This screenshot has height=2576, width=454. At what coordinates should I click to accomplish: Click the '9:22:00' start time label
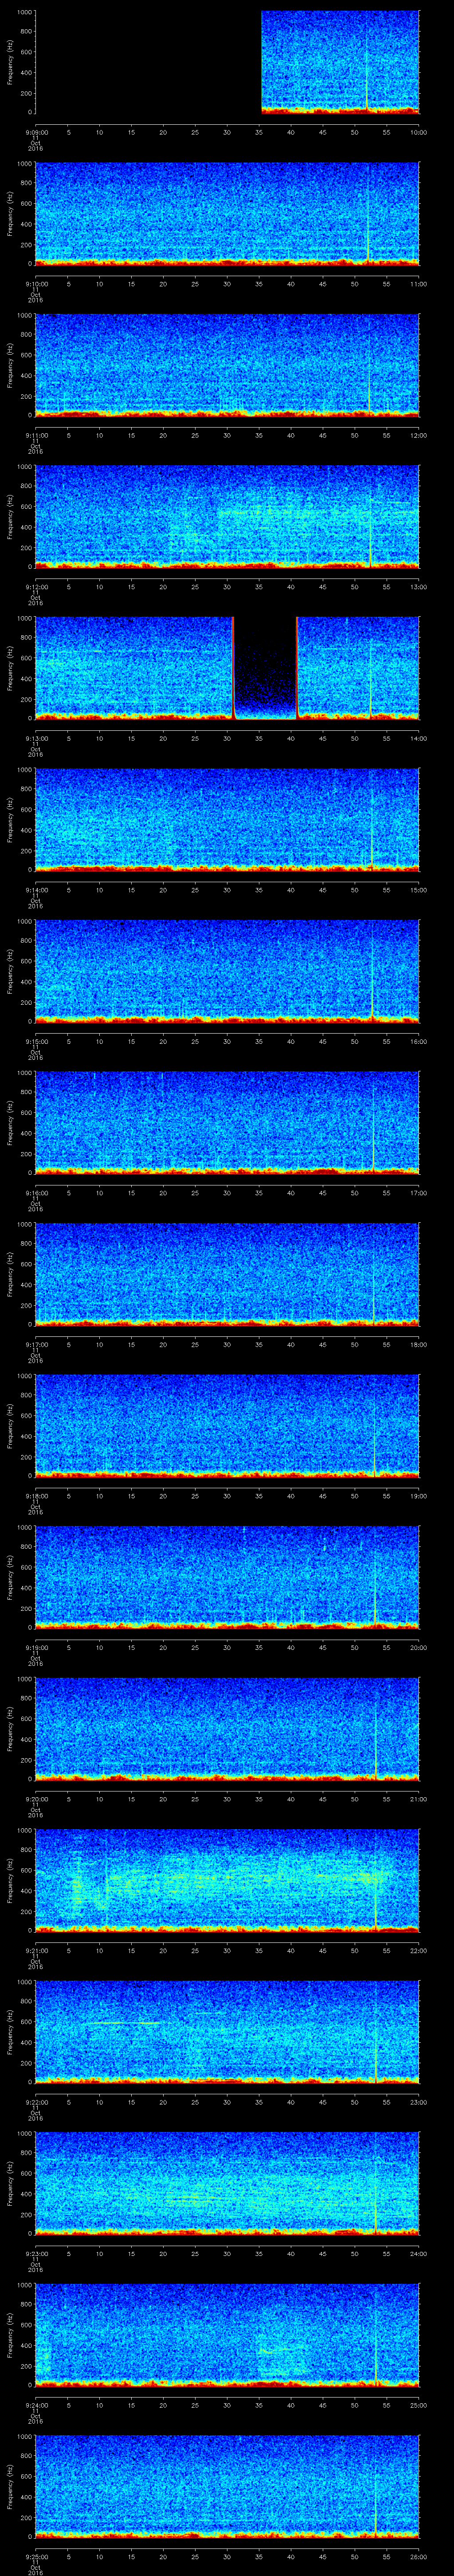coord(36,2102)
